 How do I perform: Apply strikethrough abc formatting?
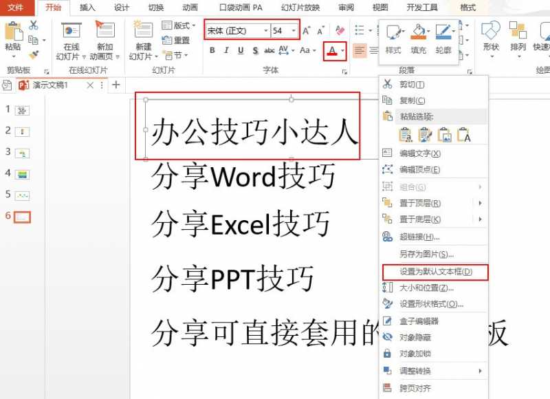[x=269, y=50]
